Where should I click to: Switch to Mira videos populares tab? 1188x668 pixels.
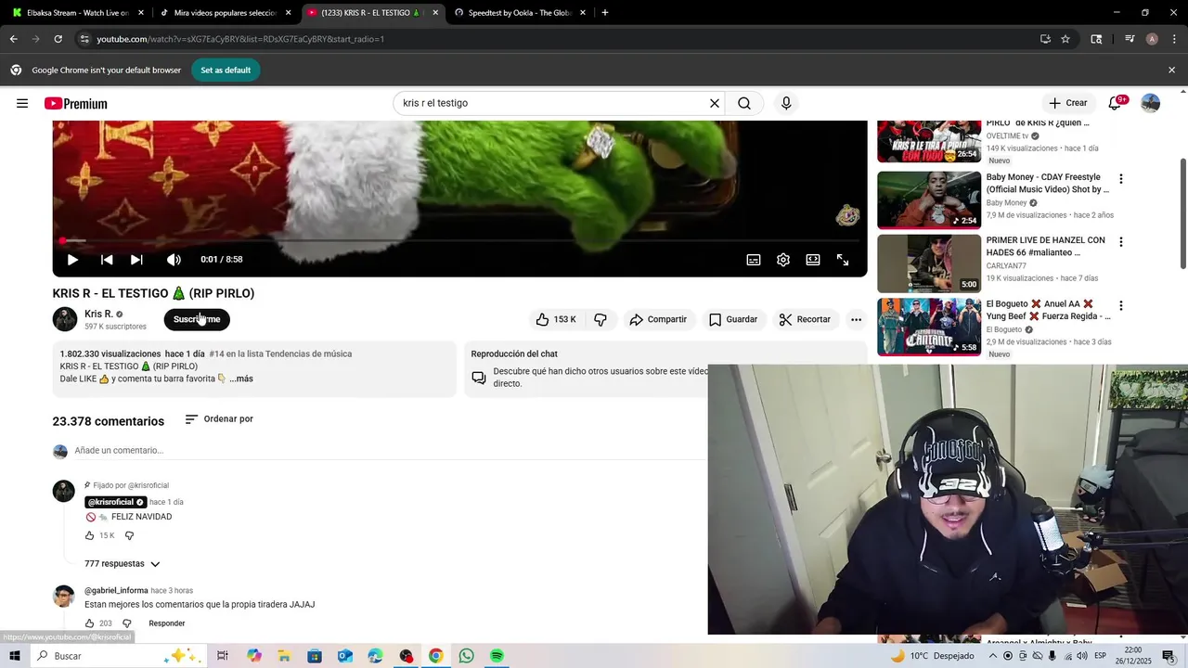[224, 13]
